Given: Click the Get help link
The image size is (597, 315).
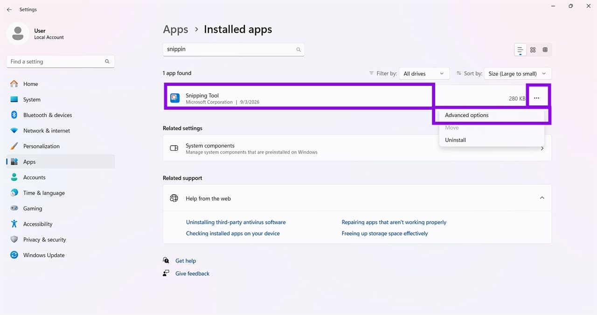Looking at the screenshot, I should tap(186, 261).
